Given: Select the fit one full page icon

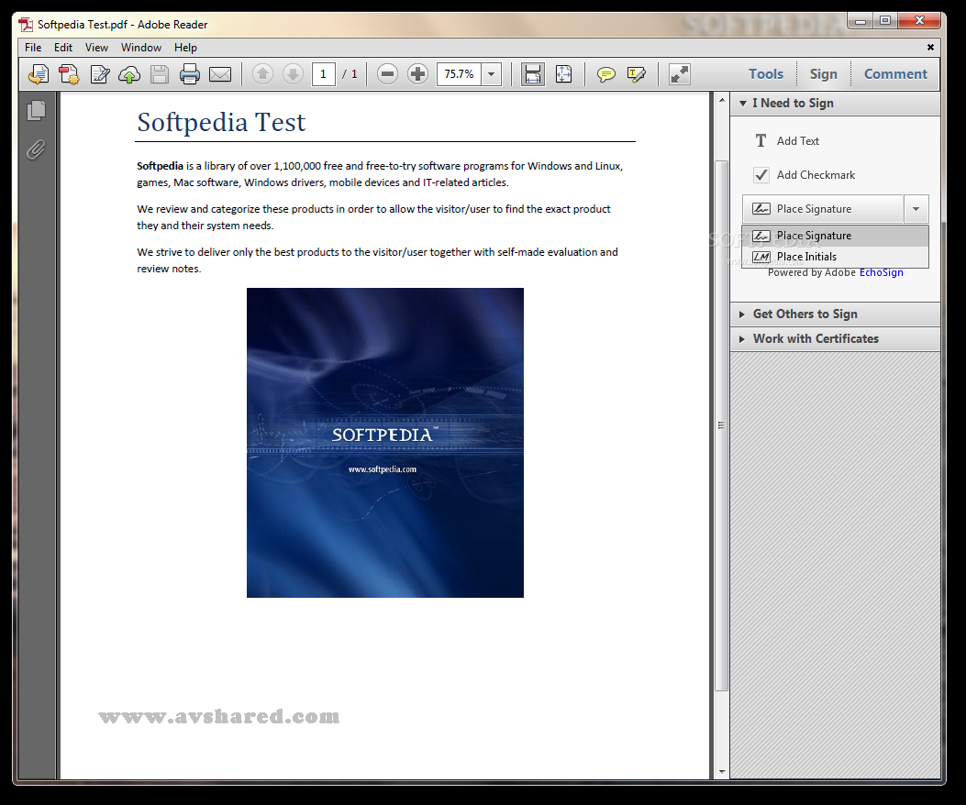Looking at the screenshot, I should 563,74.
